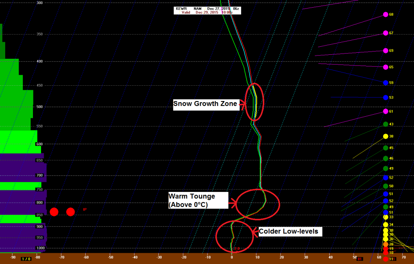Screen dimensions: 414x264
Task: Toggle the green 50 marker on
Action: coord(385,186)
